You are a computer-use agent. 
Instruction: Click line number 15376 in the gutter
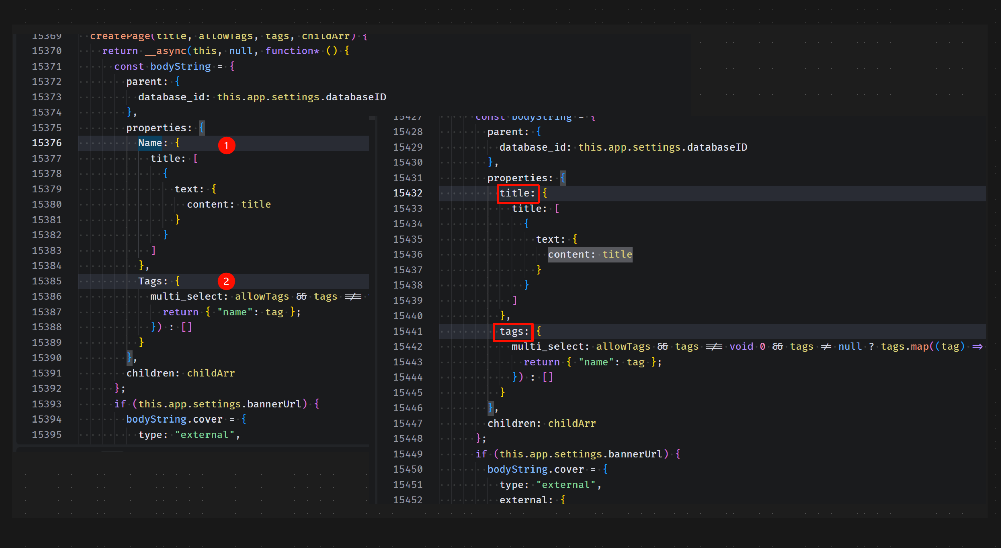pyautogui.click(x=47, y=143)
